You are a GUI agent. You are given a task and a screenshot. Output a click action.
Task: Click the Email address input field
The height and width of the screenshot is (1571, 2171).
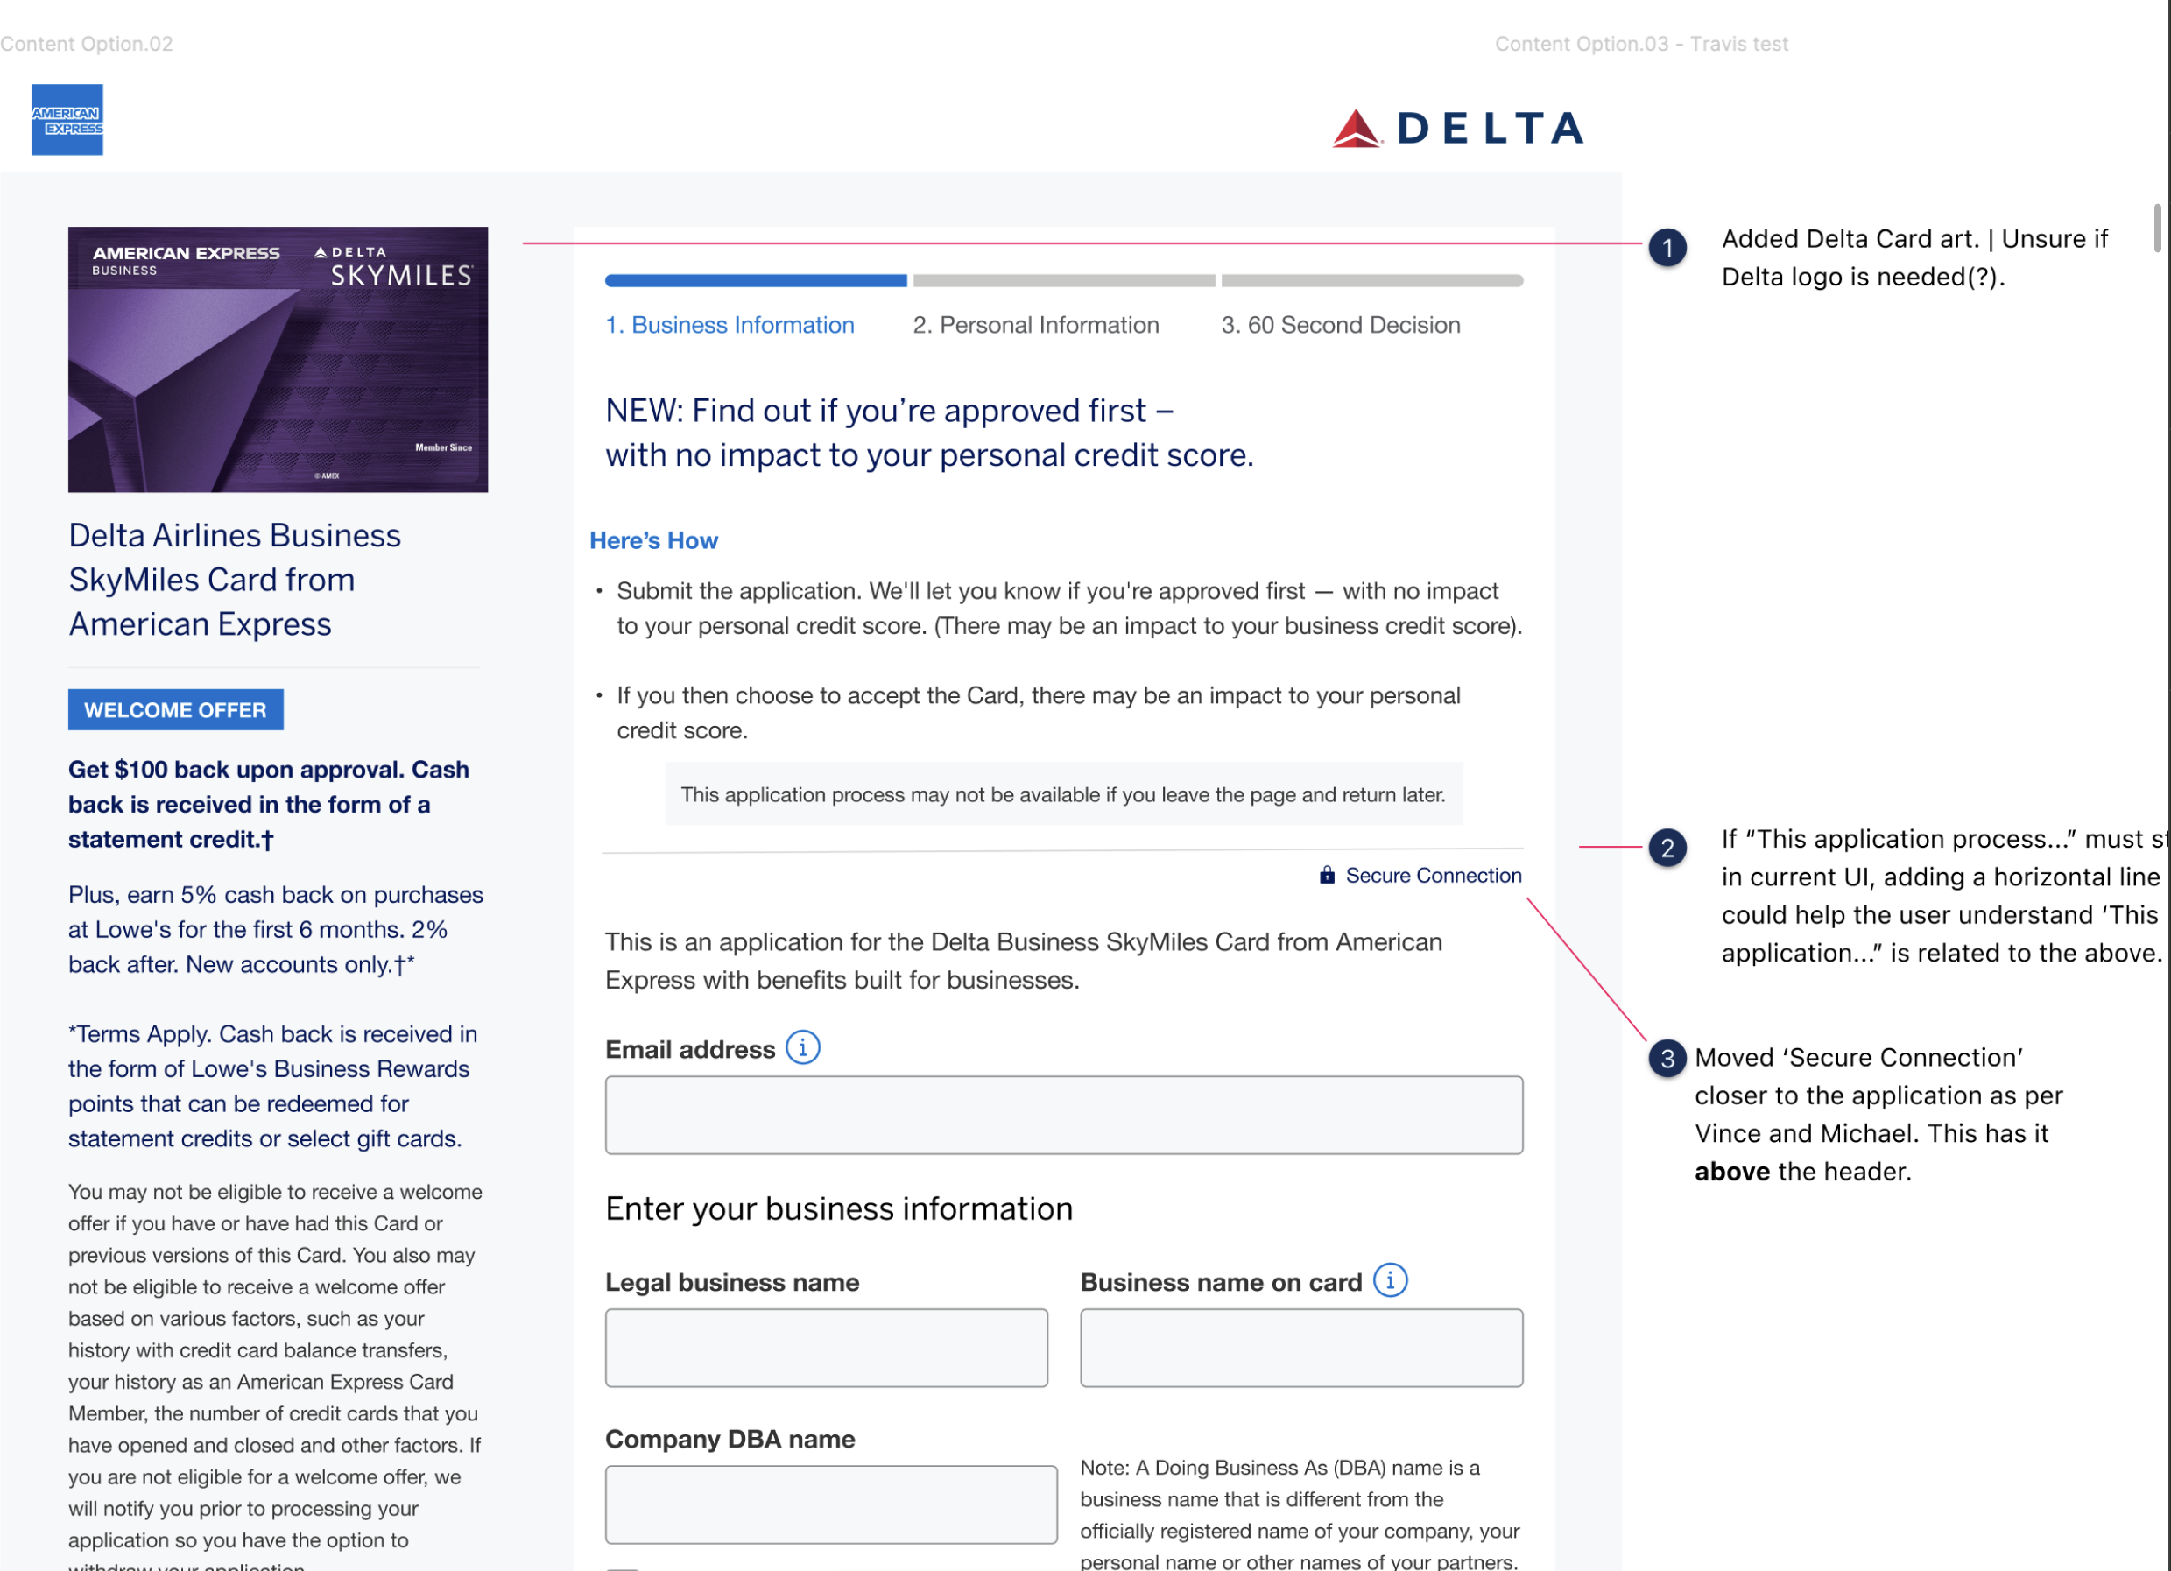[1063, 1115]
